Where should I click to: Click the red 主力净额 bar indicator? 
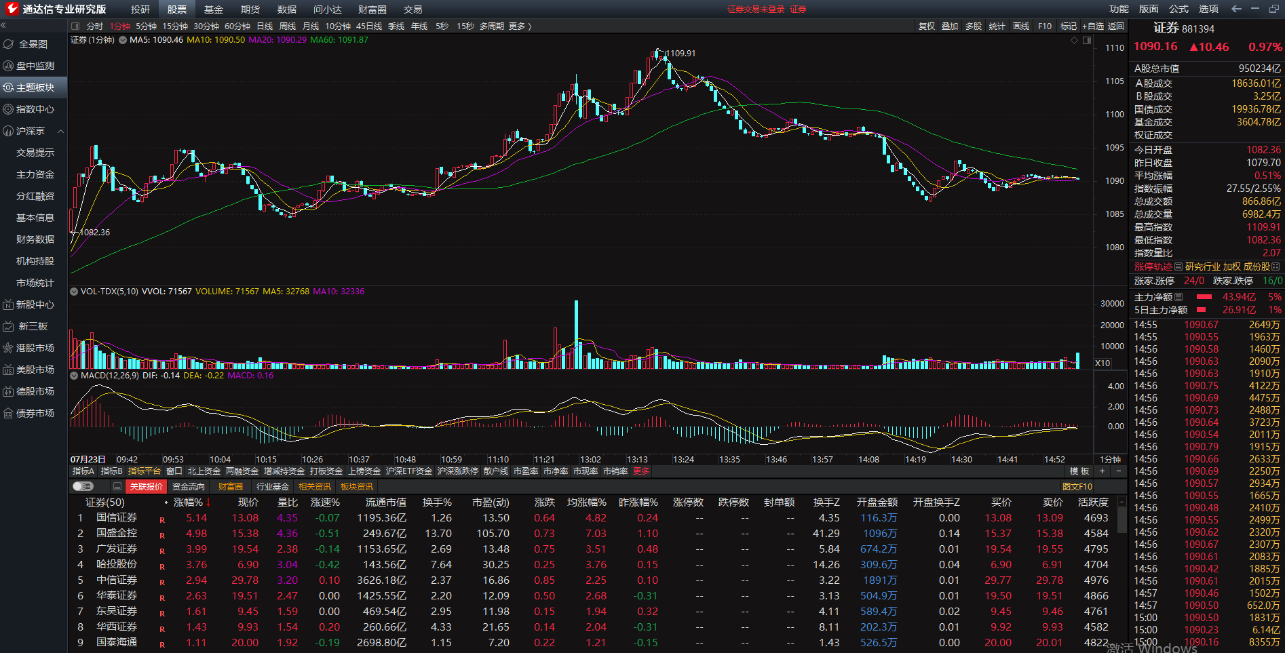click(x=1204, y=297)
